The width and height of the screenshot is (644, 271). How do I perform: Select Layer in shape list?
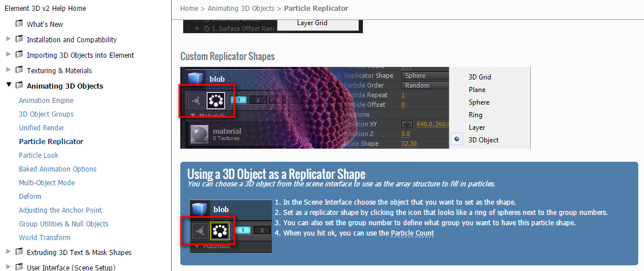pos(477,127)
